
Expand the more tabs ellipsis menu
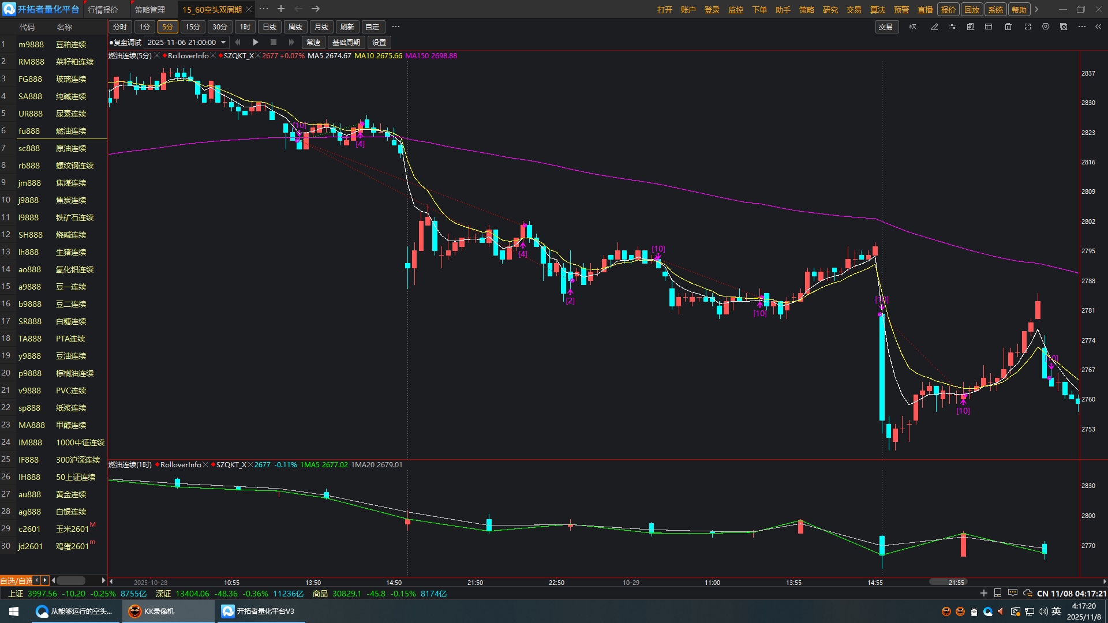[x=264, y=9]
